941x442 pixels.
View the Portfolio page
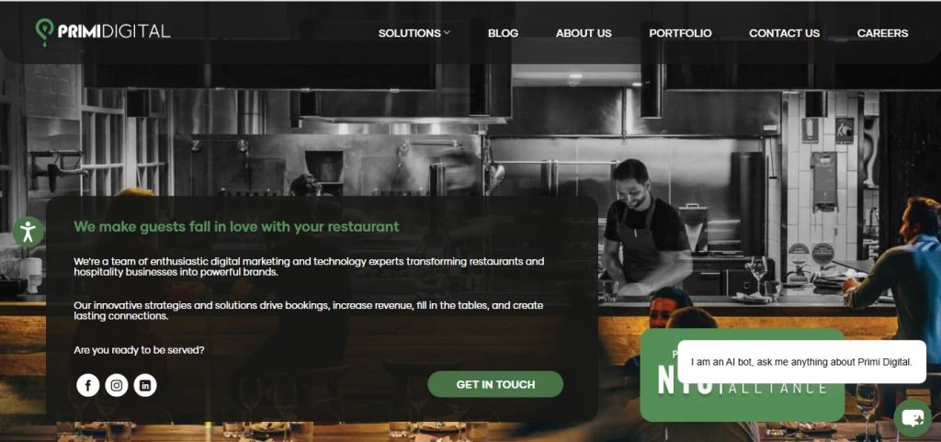(x=680, y=34)
